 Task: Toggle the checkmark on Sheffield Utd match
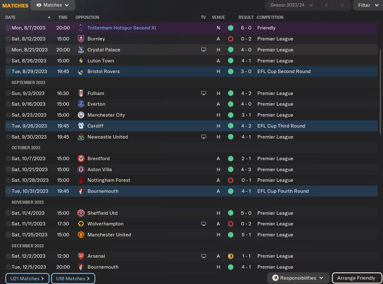tap(8, 213)
